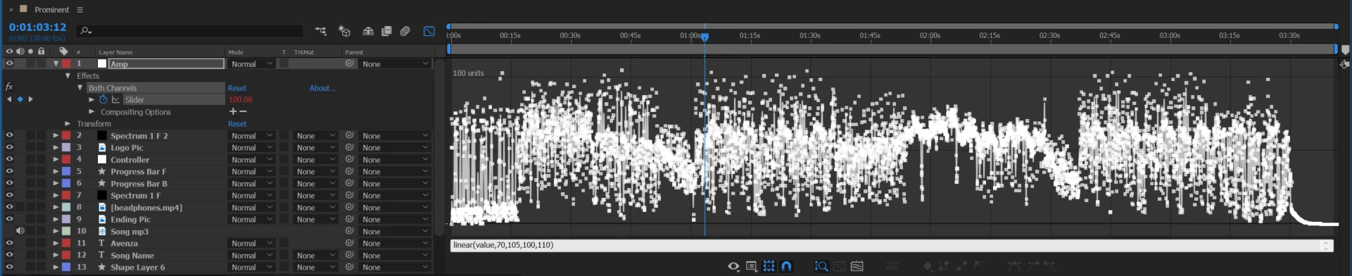The image size is (1352, 276).
Task: Add or remove keyframe diamond for Slider
Action: [x=20, y=100]
